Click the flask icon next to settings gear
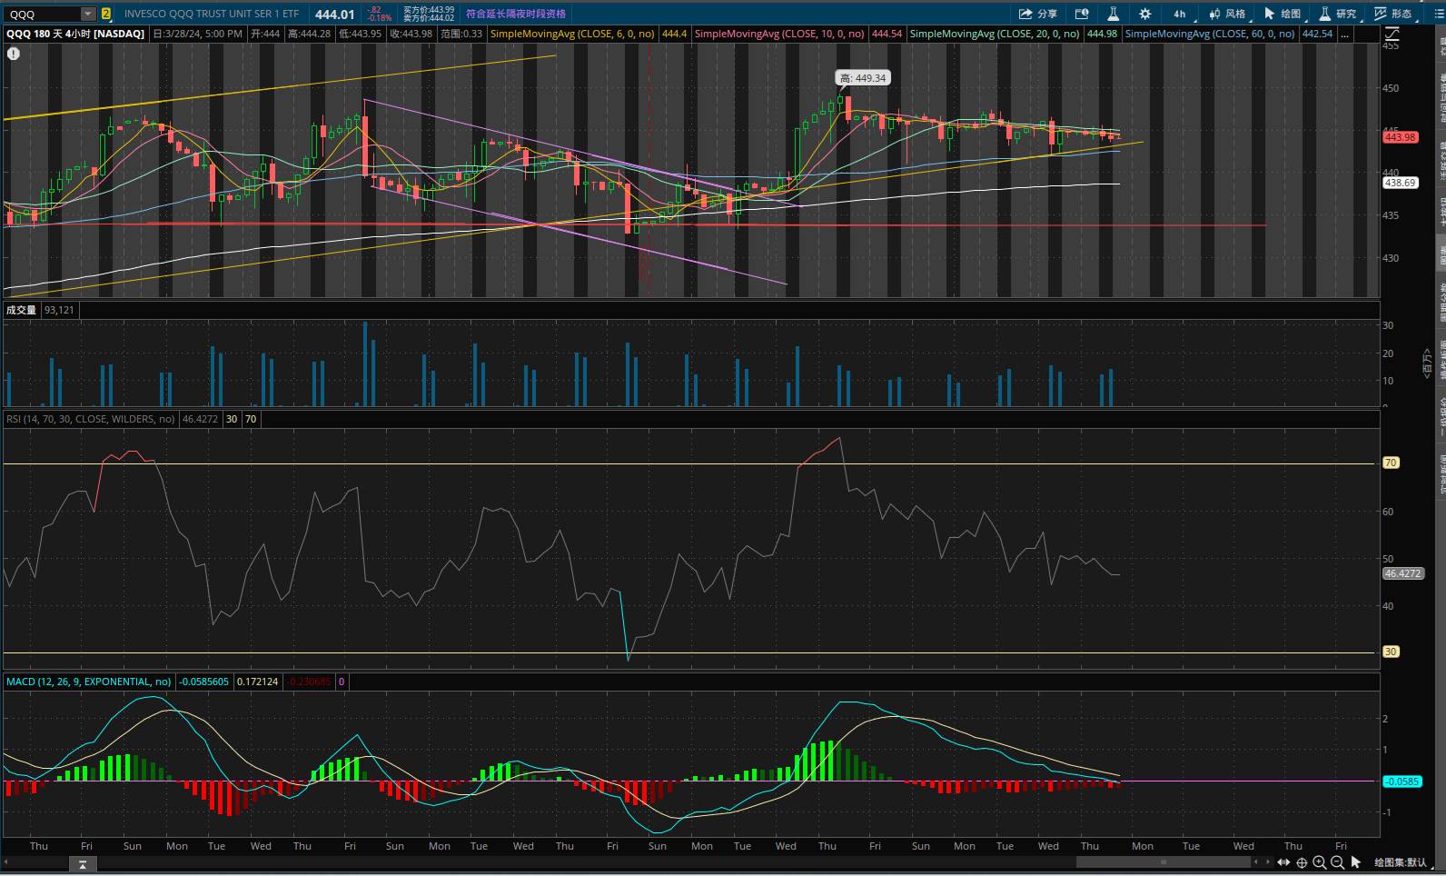Viewport: 1446px width, 876px height. coord(1113,14)
